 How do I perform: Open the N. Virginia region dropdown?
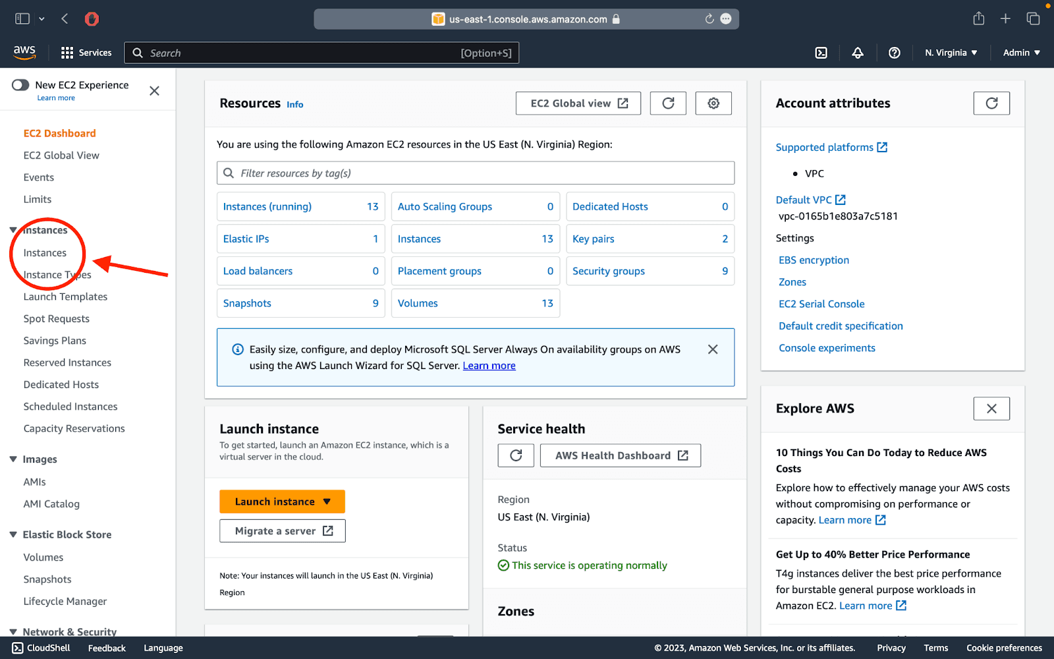pos(951,53)
